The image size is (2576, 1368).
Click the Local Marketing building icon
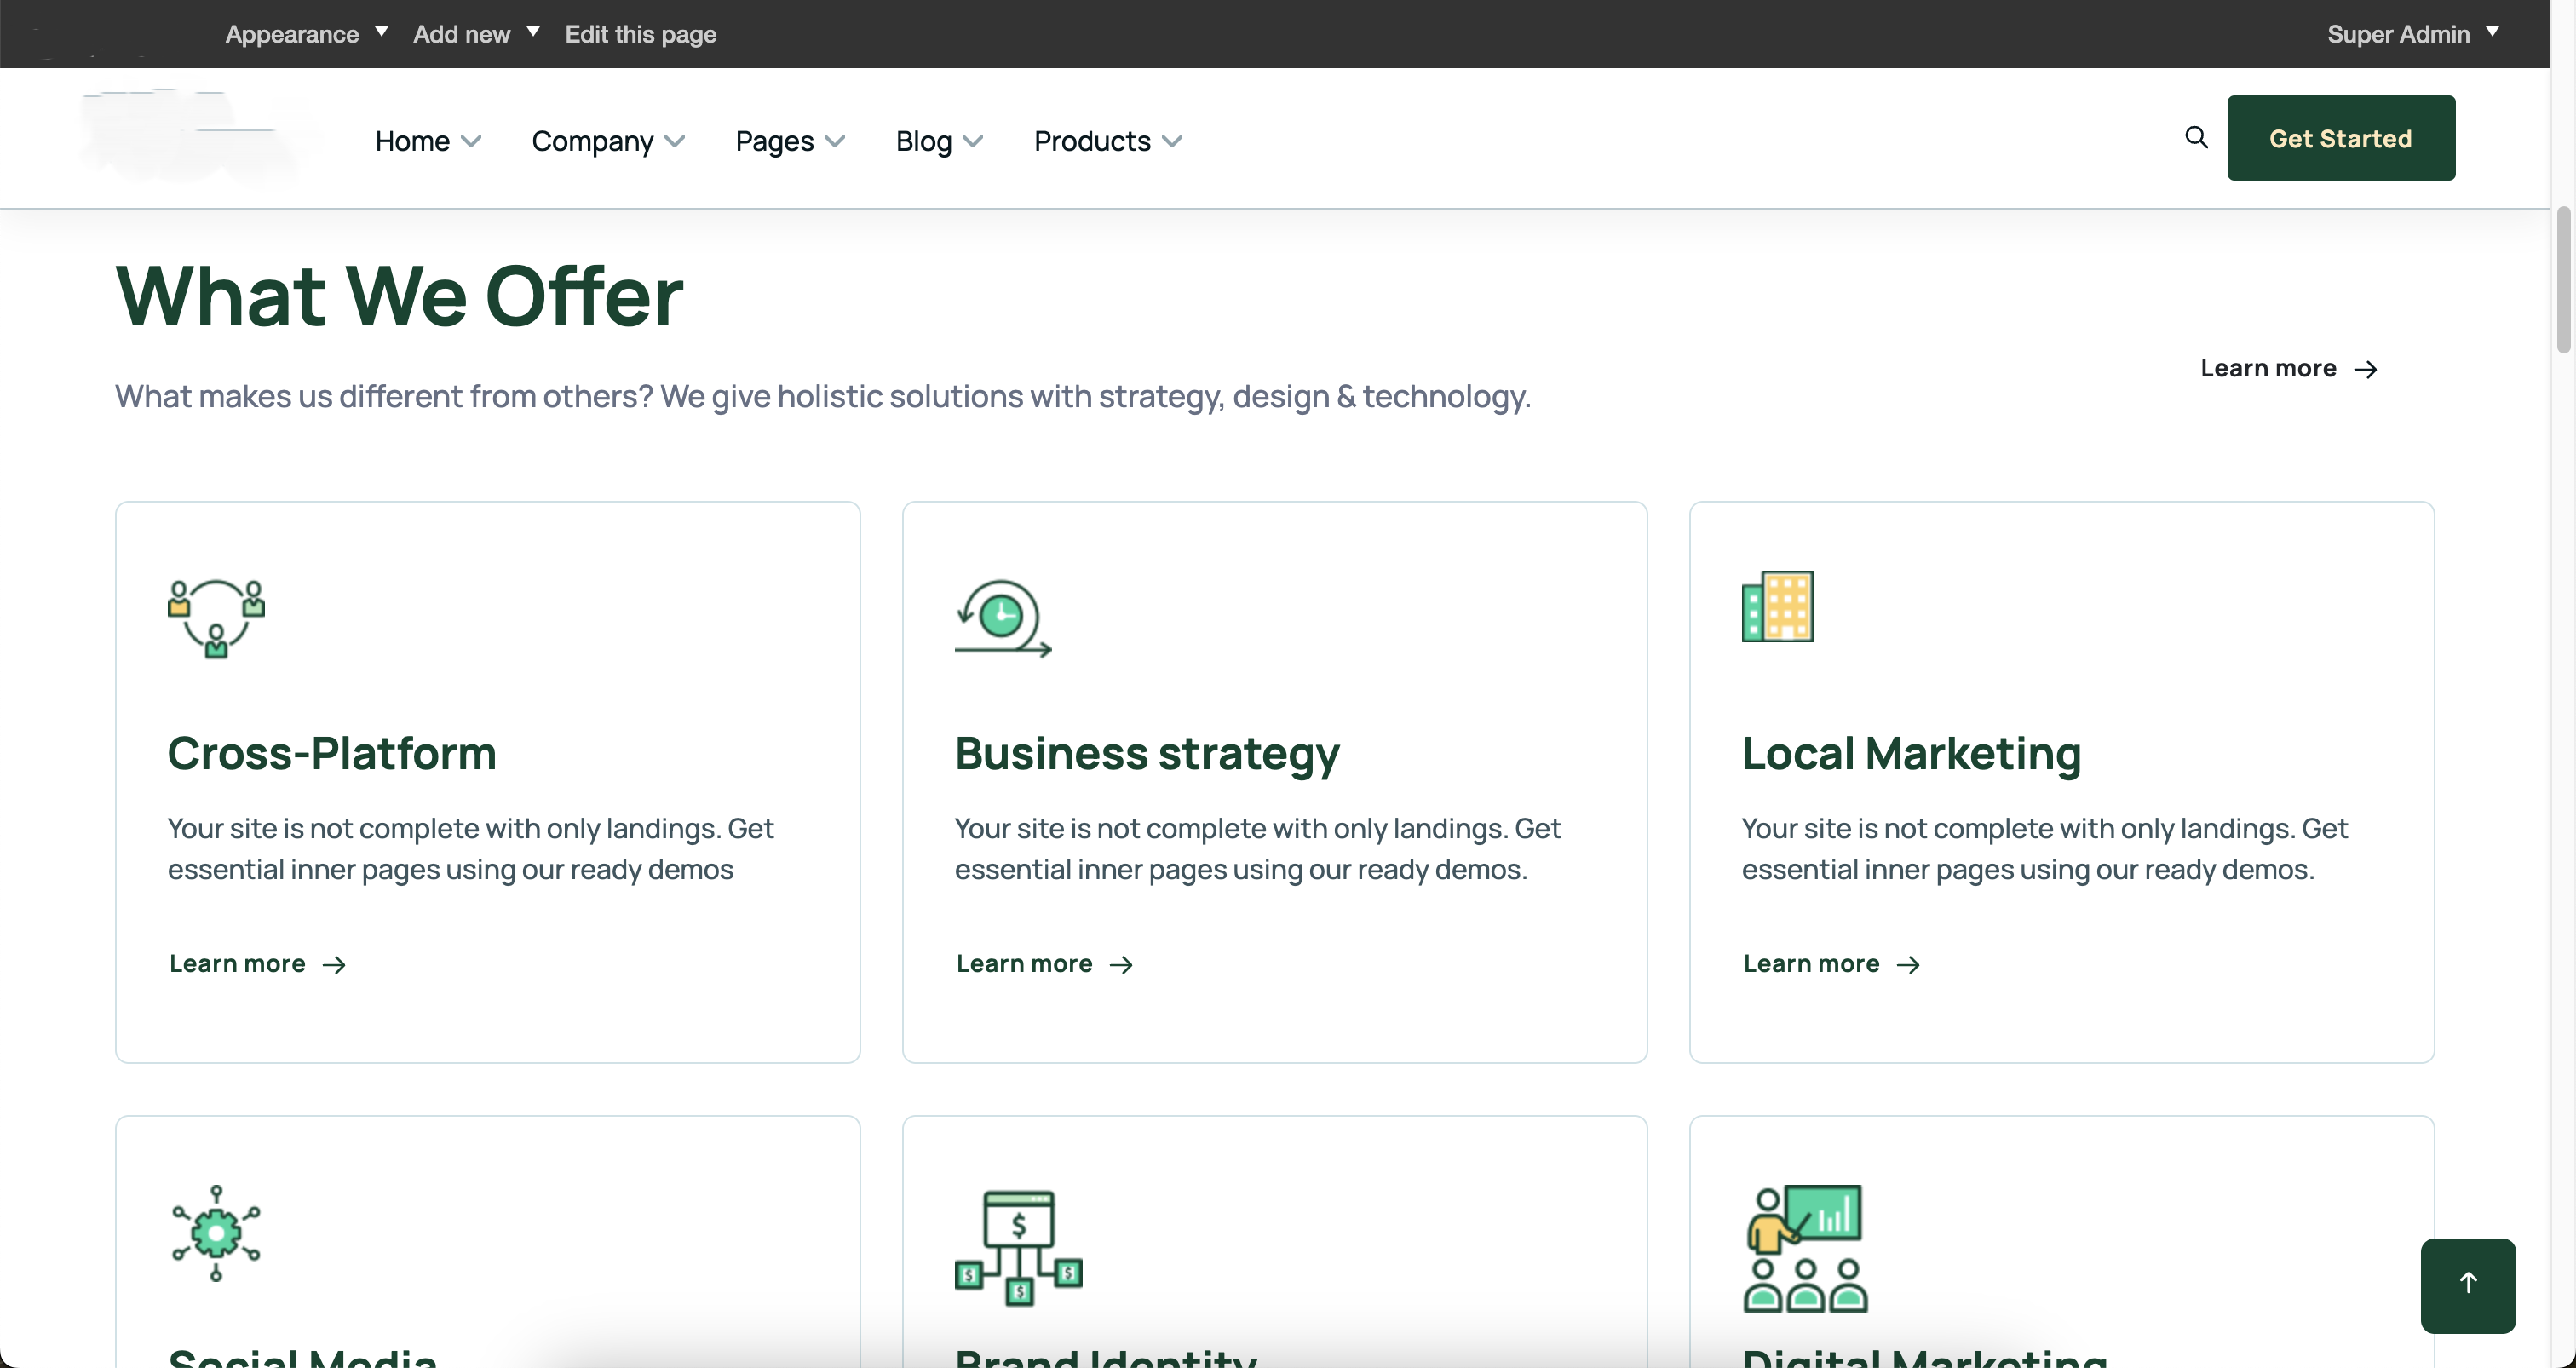(1777, 606)
